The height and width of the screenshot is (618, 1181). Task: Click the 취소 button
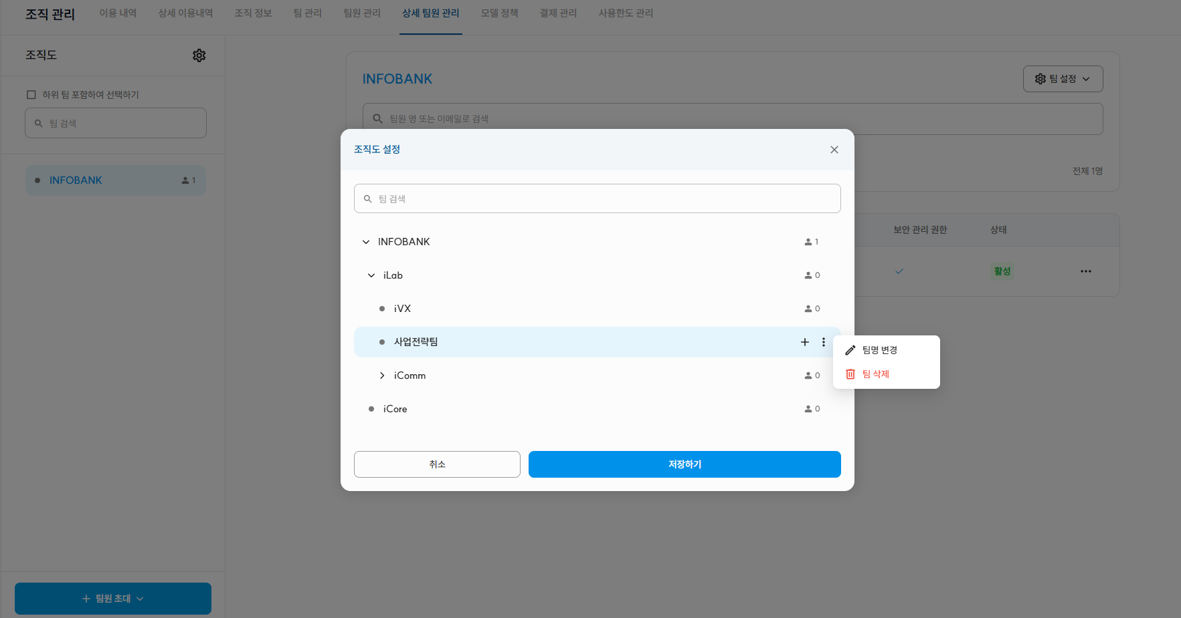pyautogui.click(x=437, y=464)
